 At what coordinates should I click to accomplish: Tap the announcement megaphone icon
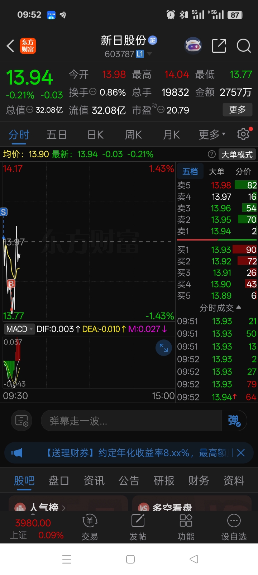pos(17,453)
